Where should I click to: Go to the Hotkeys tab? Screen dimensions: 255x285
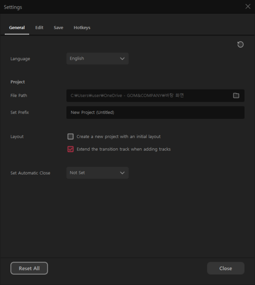tap(82, 28)
